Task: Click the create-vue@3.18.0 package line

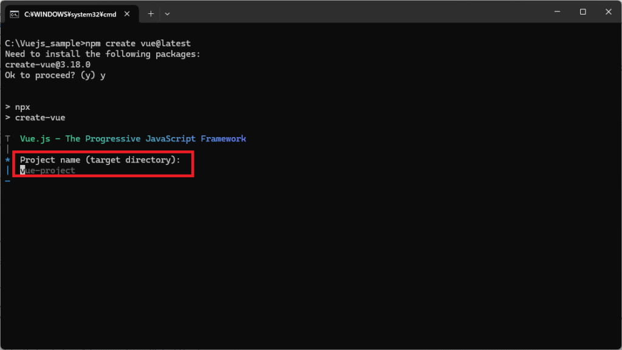Action: pos(47,65)
